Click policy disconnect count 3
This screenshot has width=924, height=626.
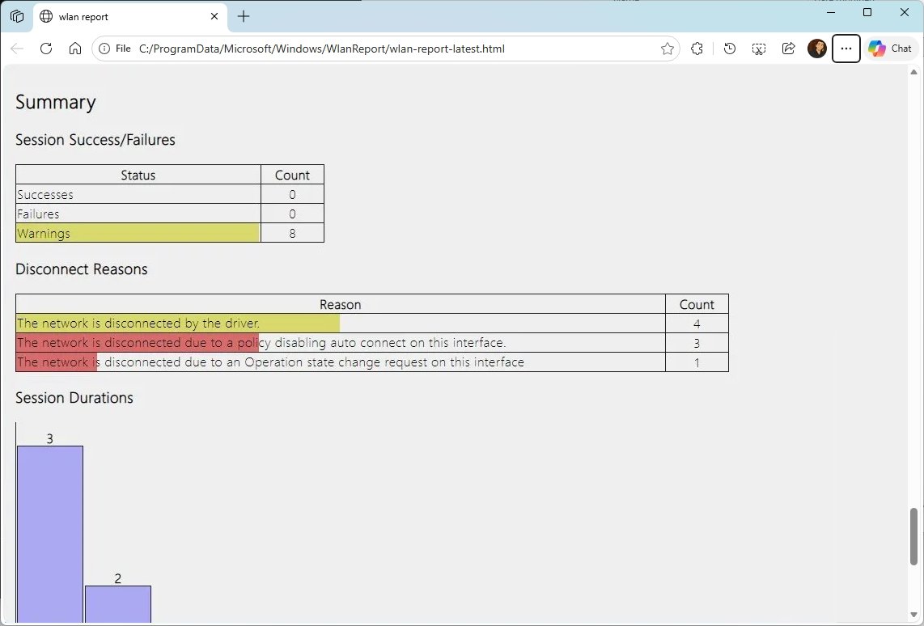(697, 343)
